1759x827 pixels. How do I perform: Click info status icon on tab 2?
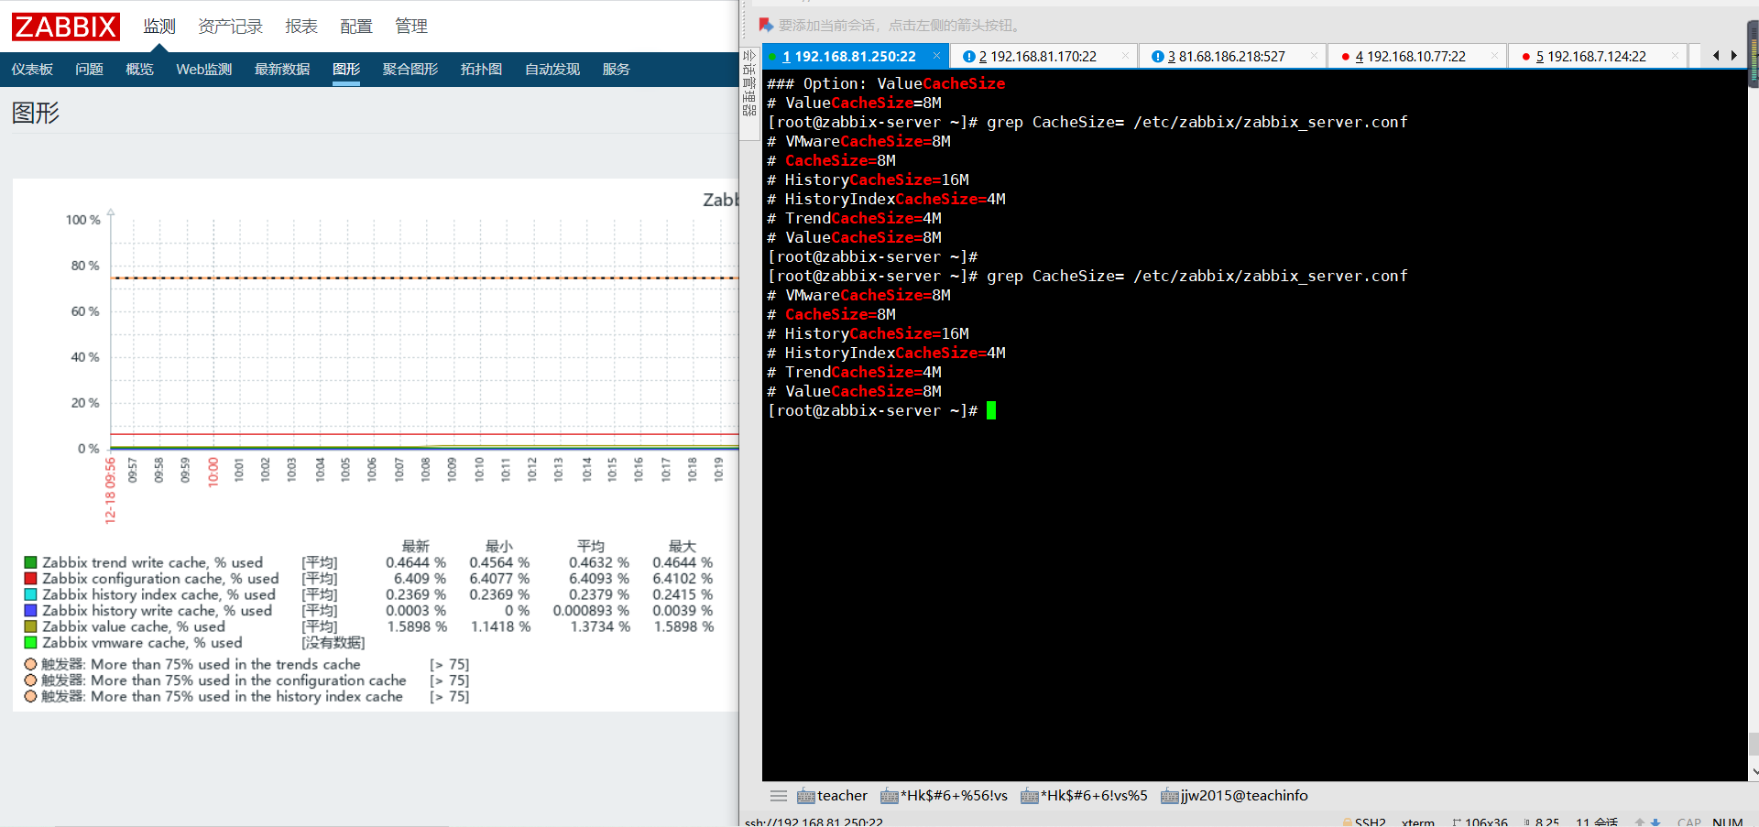969,57
